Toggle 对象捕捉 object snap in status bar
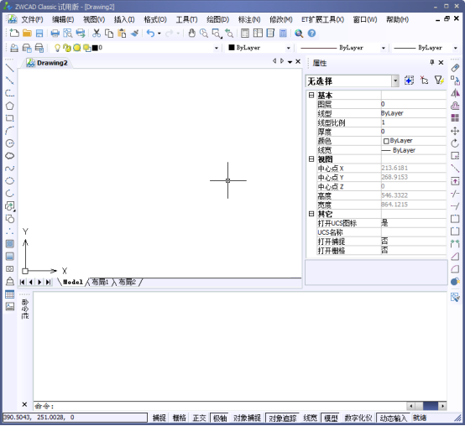 (247, 418)
